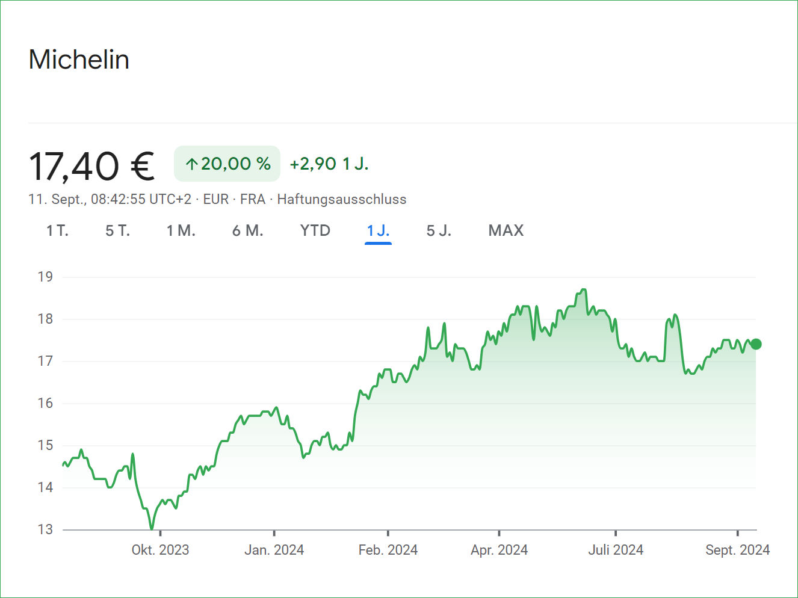798x598 pixels.
Task: Open the 6 M. time range
Action: pos(248,230)
